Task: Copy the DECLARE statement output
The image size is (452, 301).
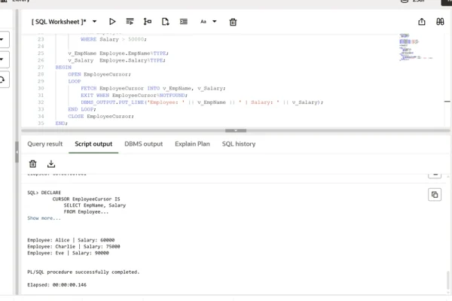Action: tap(435, 195)
